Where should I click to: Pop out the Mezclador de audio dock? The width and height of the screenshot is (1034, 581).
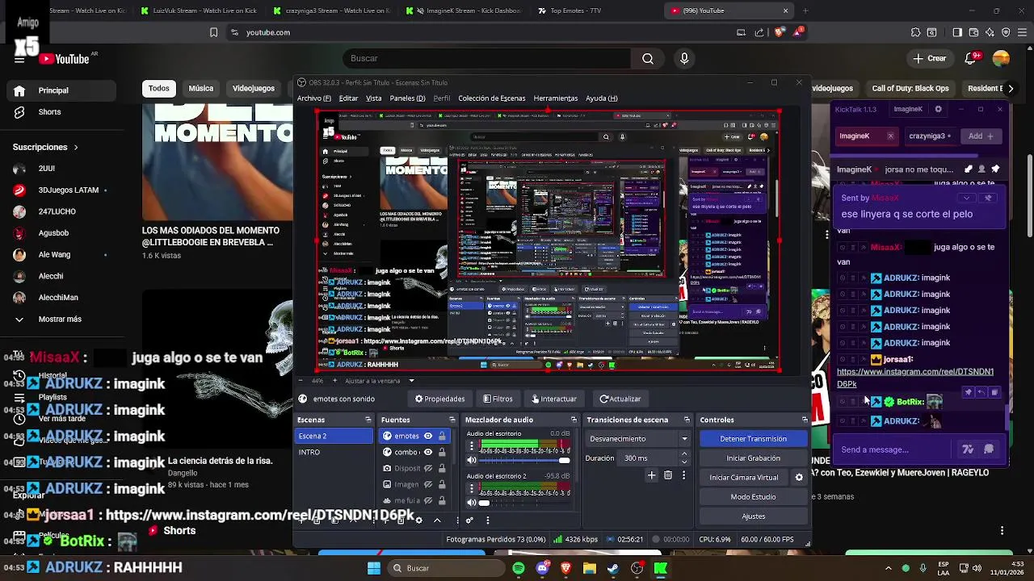coord(574,420)
